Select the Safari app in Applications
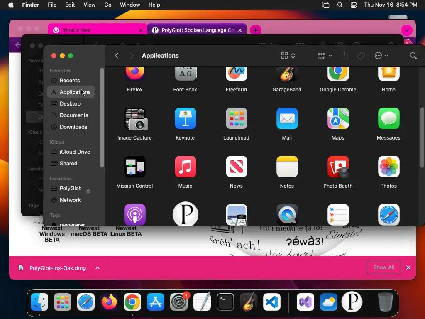The height and width of the screenshot is (319, 425). click(388, 215)
